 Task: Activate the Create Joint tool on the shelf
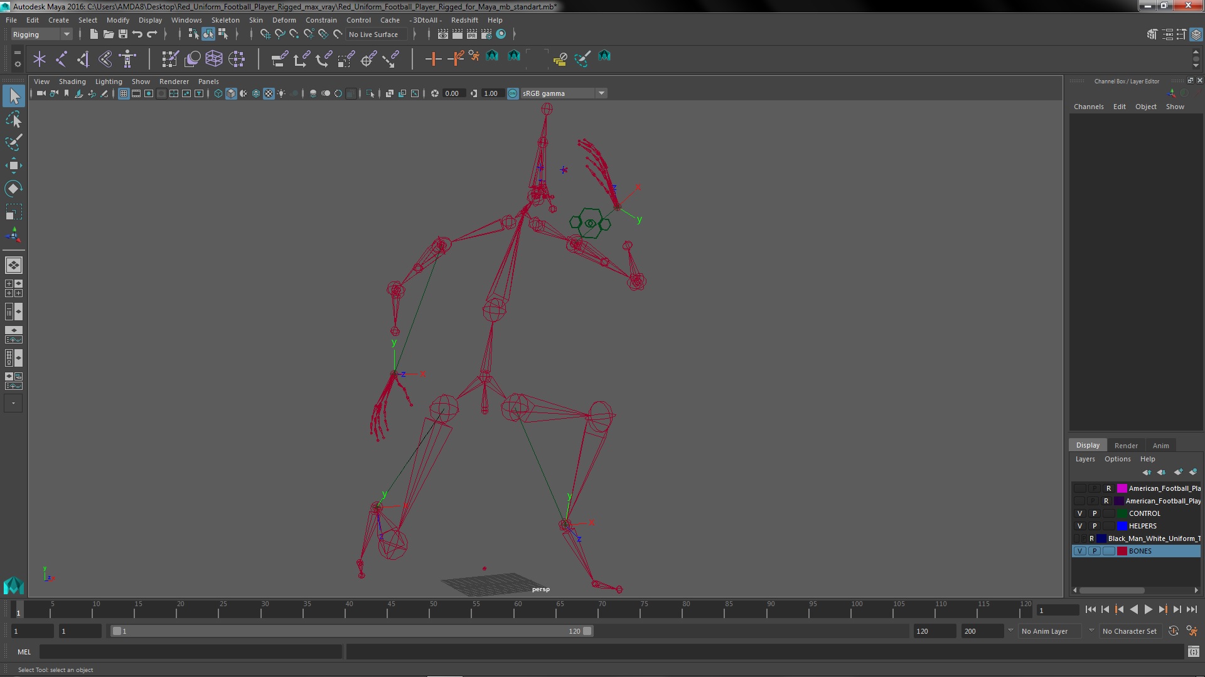62,59
